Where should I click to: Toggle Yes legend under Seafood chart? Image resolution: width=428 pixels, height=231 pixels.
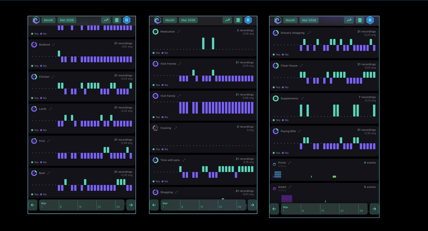pyautogui.click(x=35, y=66)
